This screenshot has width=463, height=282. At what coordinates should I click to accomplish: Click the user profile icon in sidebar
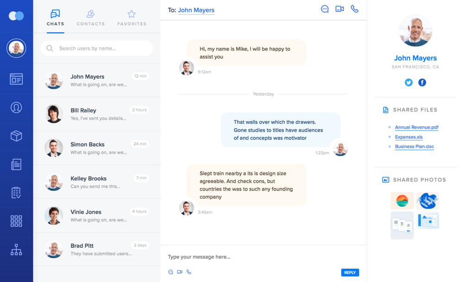16,107
